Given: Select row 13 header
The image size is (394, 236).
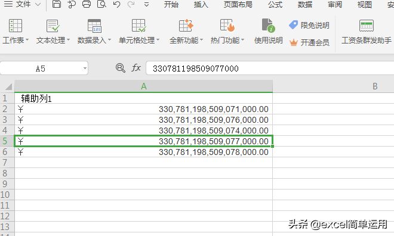Looking at the screenshot, I should point(7,226).
